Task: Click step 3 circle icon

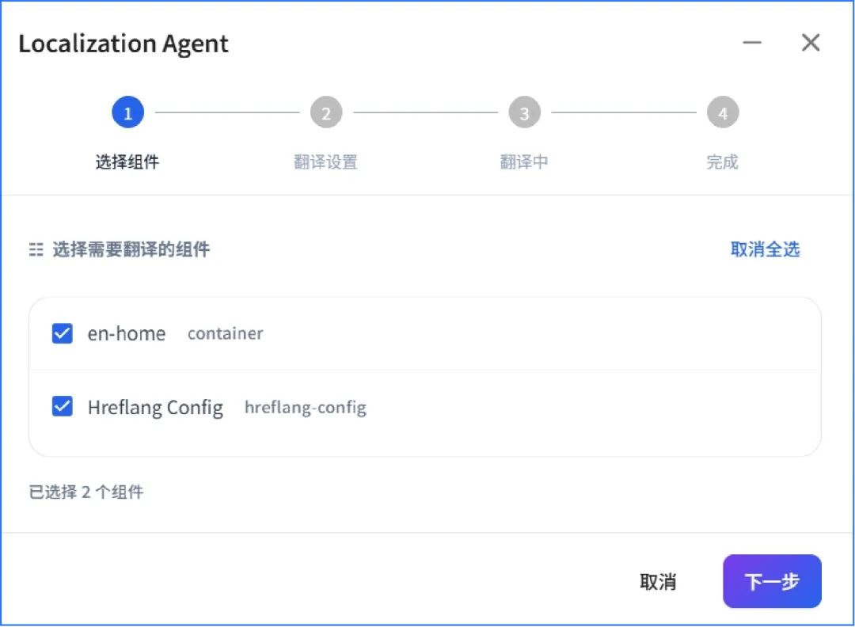Action: pos(525,112)
